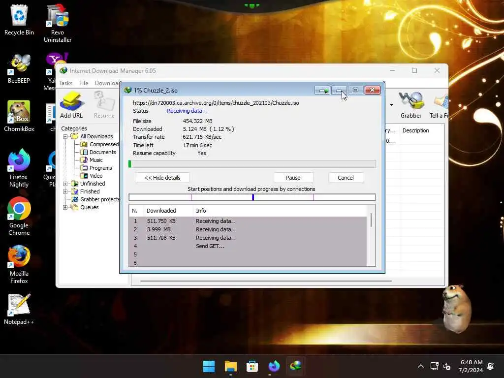Viewport: 504px width, 378px height.
Task: Click the connections progress position bar
Action: (x=252, y=197)
